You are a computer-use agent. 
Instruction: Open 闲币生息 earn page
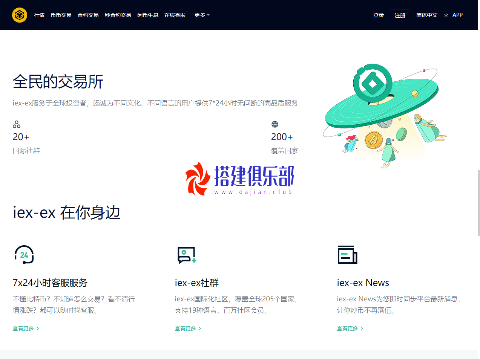[x=148, y=15]
